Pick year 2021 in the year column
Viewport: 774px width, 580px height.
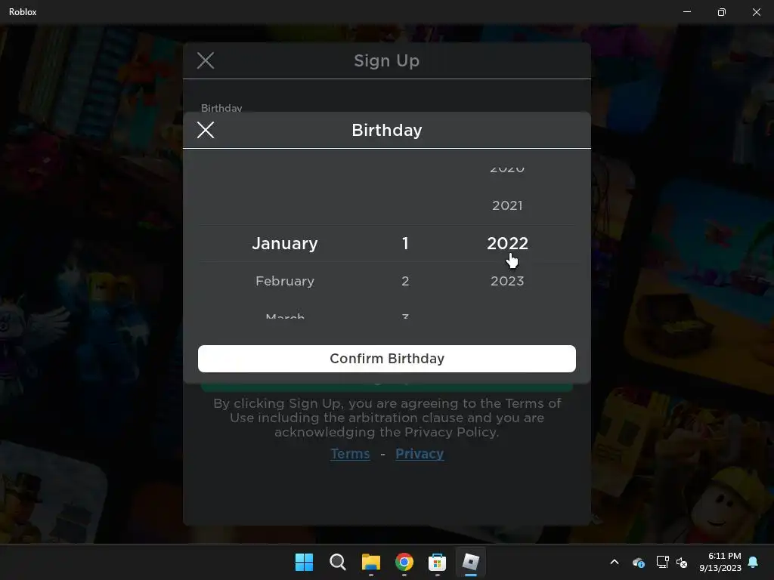point(507,205)
